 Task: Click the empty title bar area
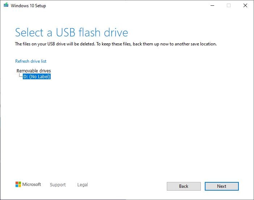127,6
